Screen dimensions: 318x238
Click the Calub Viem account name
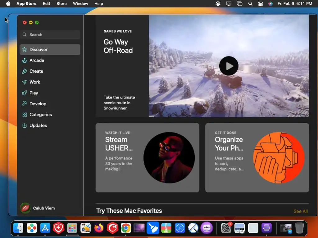(x=44, y=208)
